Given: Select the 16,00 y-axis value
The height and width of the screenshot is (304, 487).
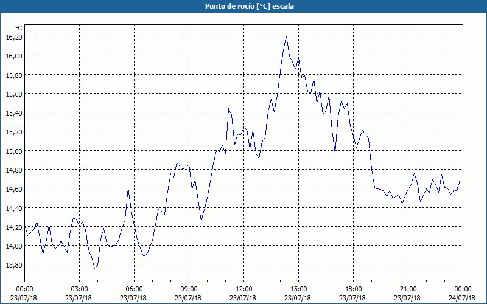Looking at the screenshot, I should click(14, 56).
